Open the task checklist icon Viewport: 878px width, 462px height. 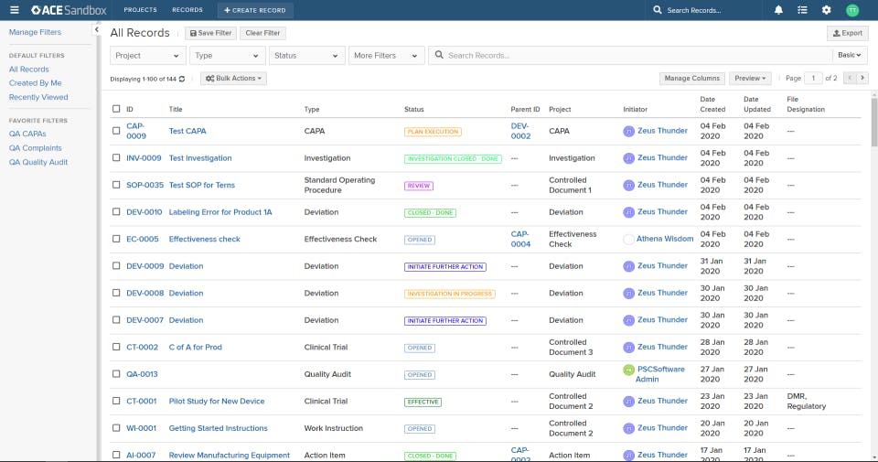(802, 10)
